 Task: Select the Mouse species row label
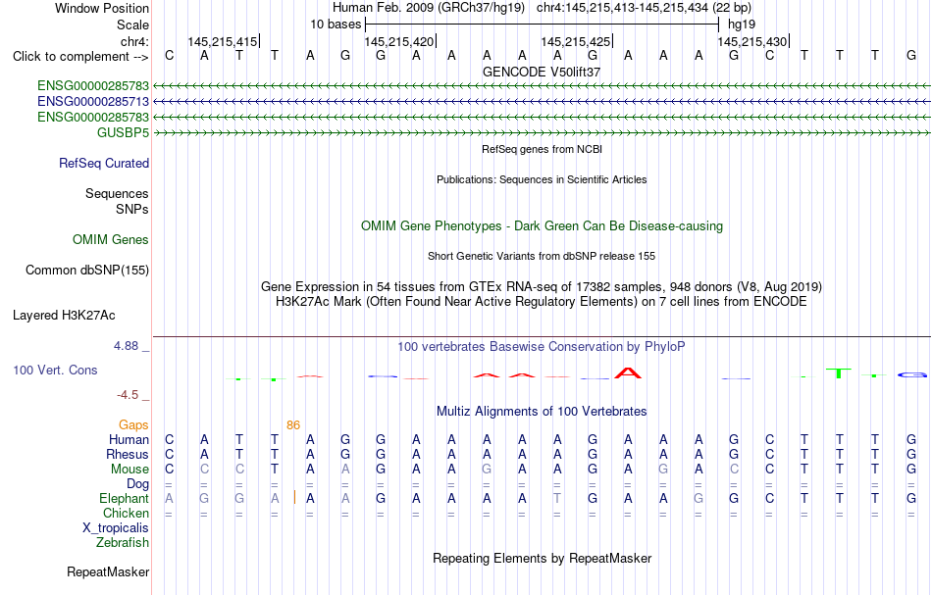pos(130,470)
